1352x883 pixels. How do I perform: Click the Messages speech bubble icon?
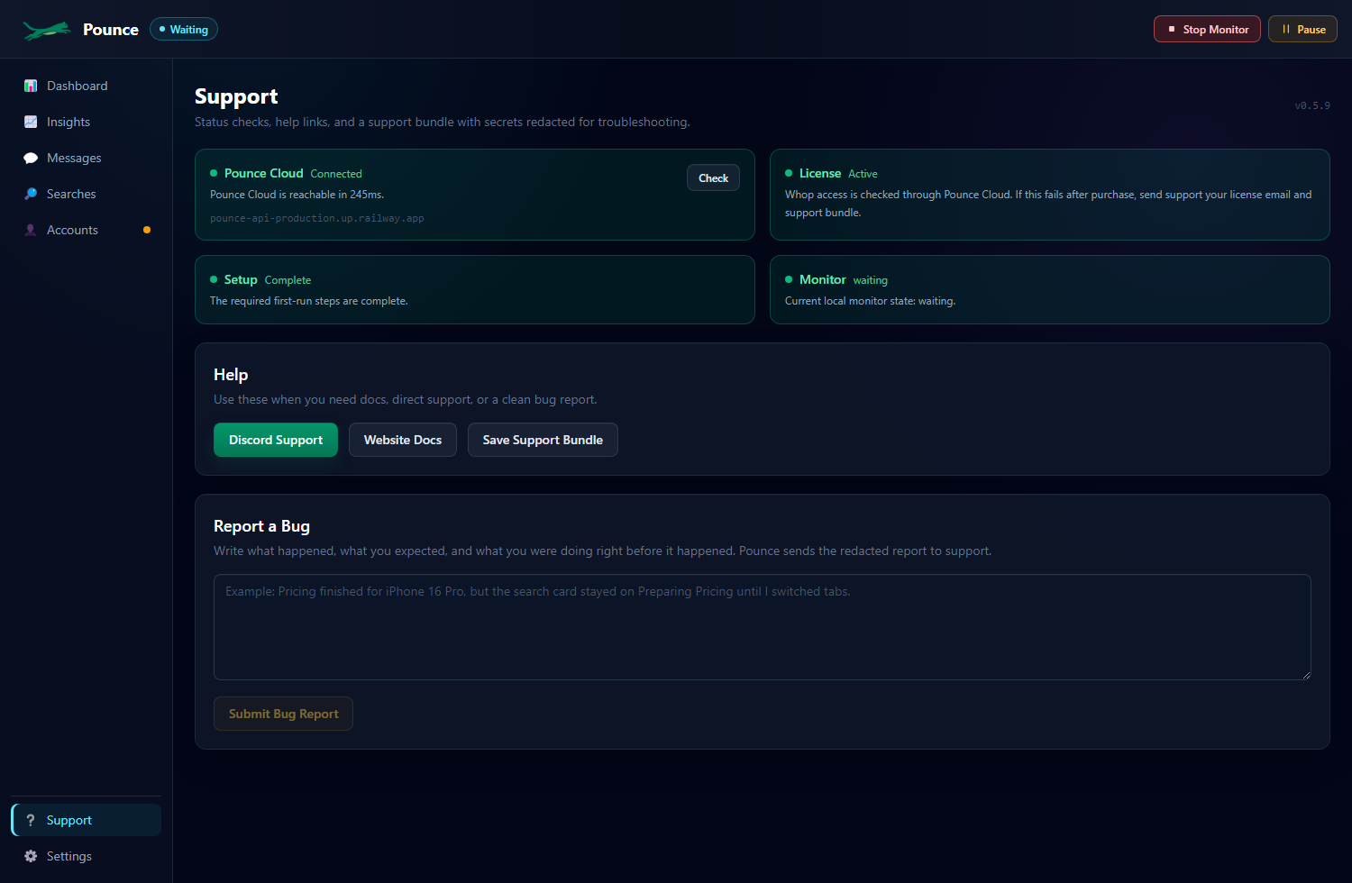point(31,158)
